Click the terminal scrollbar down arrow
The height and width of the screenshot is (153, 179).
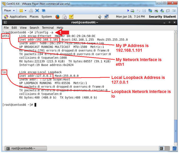click(x=176, y=144)
